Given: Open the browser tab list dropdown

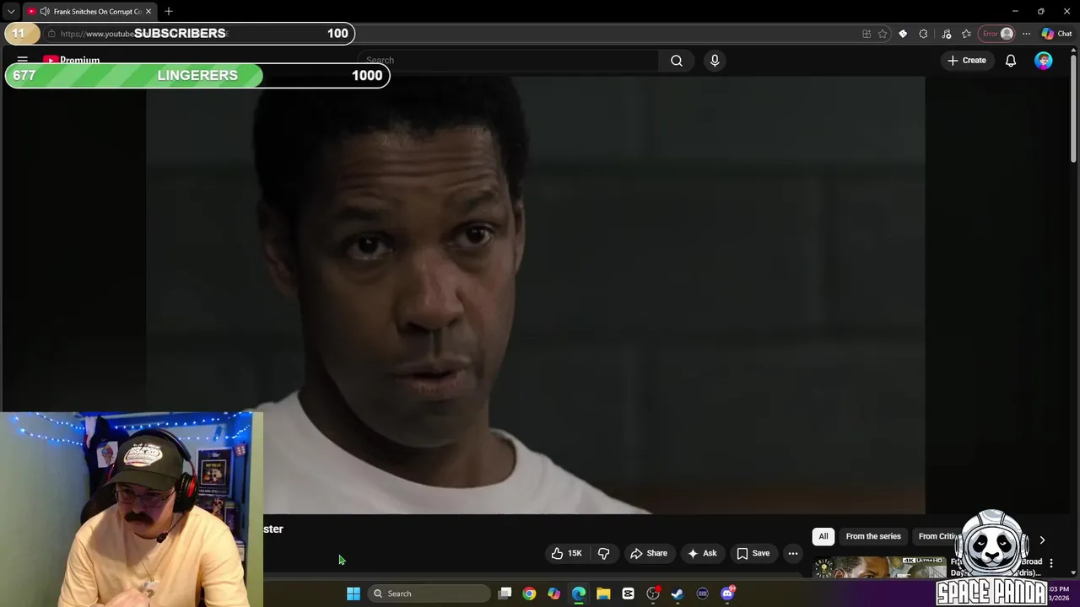Looking at the screenshot, I should 11,11.
